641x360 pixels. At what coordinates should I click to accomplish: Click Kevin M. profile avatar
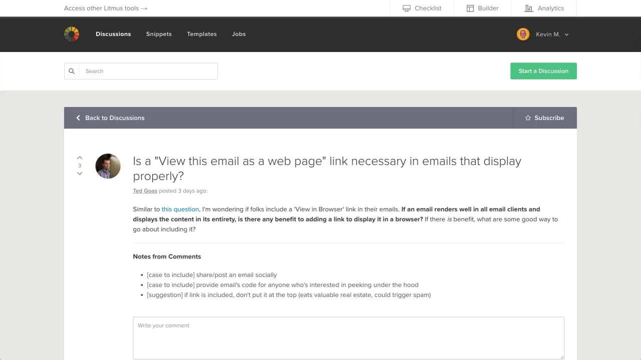pos(523,34)
